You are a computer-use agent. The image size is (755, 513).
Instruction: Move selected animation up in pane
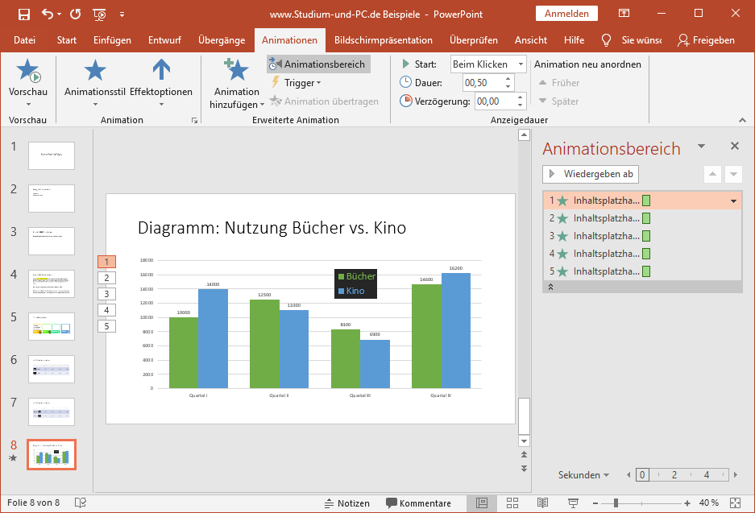tap(712, 174)
